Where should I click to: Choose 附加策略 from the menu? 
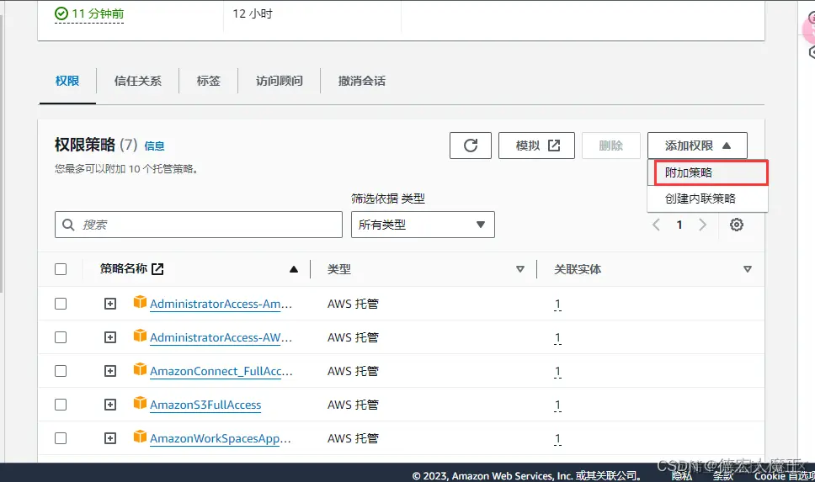click(707, 172)
